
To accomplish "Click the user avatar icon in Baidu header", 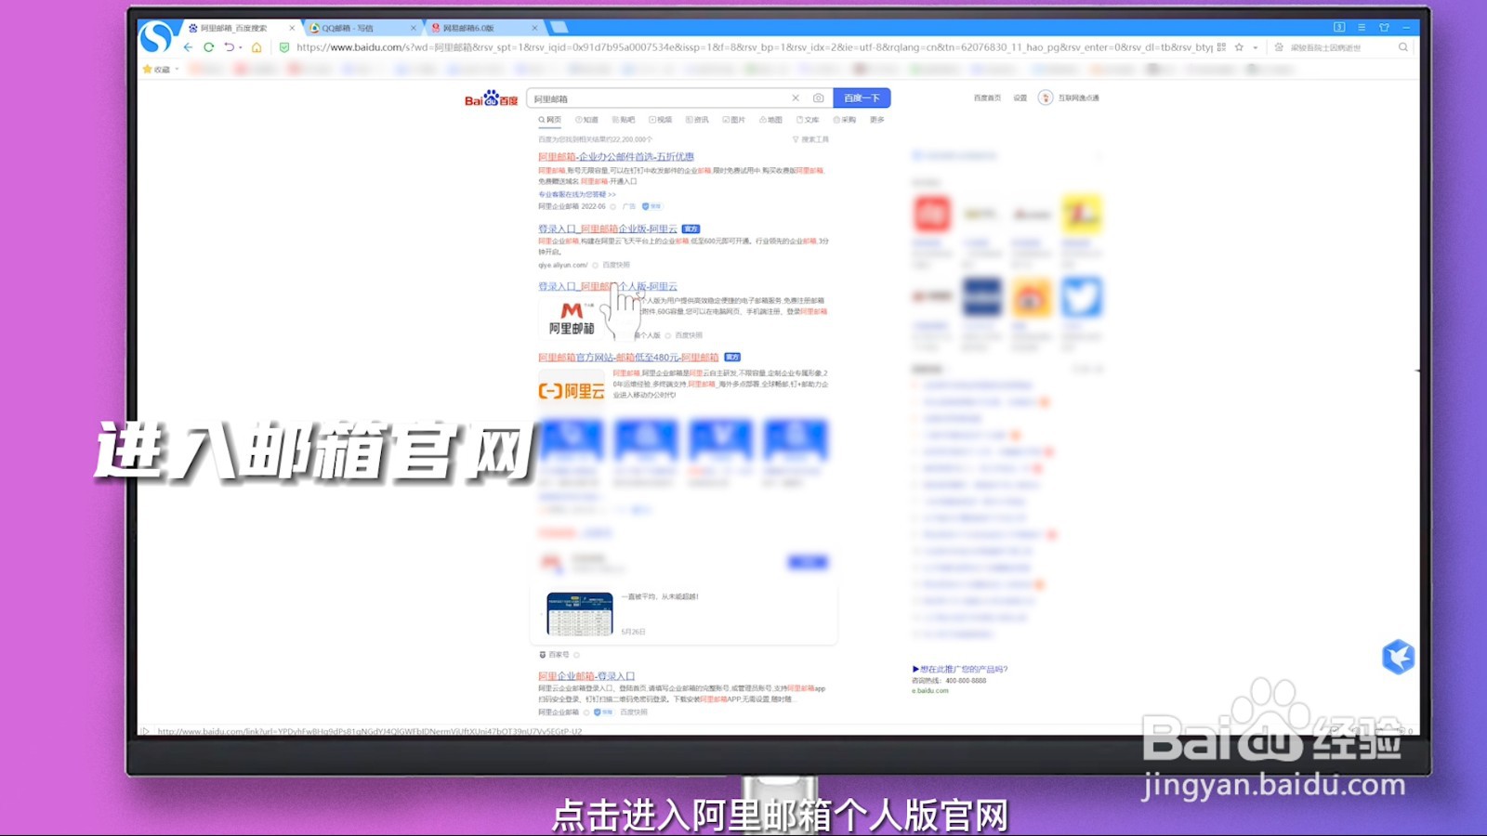I will point(1046,98).
